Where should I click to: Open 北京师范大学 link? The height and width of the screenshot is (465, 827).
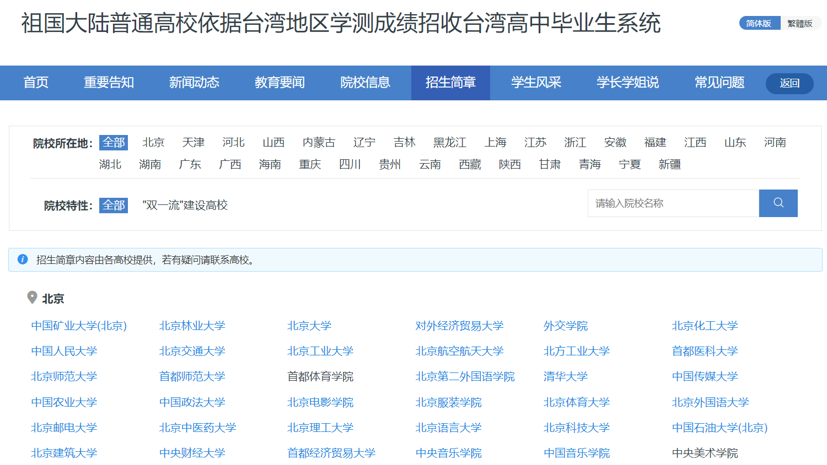point(64,377)
